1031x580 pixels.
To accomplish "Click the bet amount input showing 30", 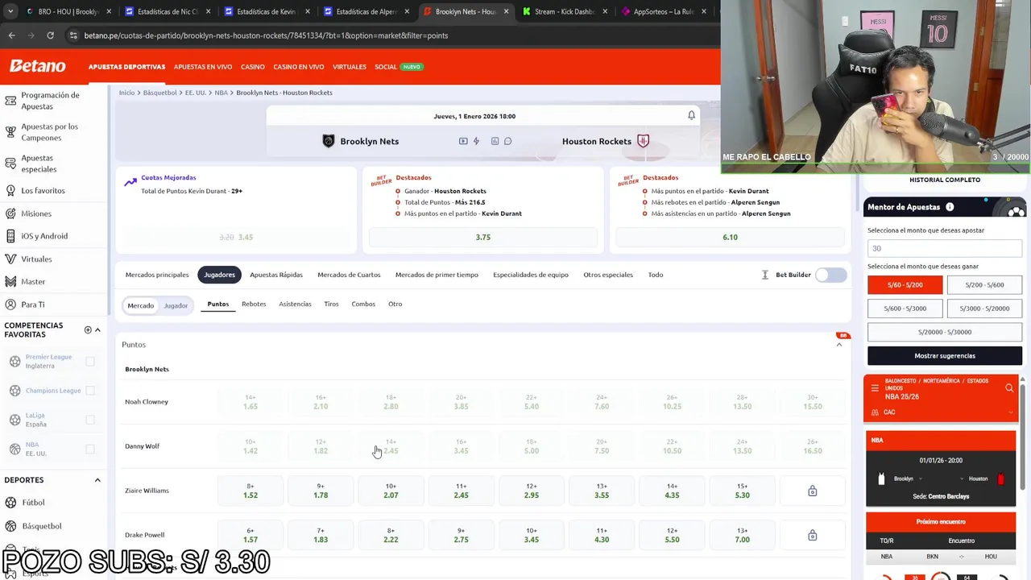I will [945, 248].
